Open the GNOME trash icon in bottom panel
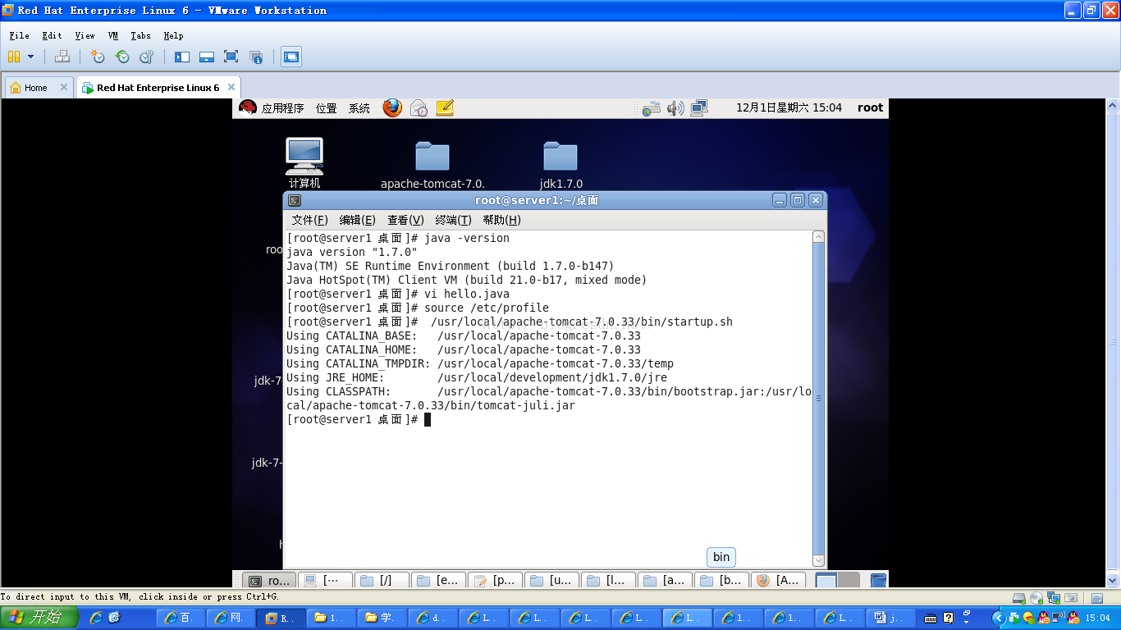This screenshot has height=630, width=1121. point(878,580)
